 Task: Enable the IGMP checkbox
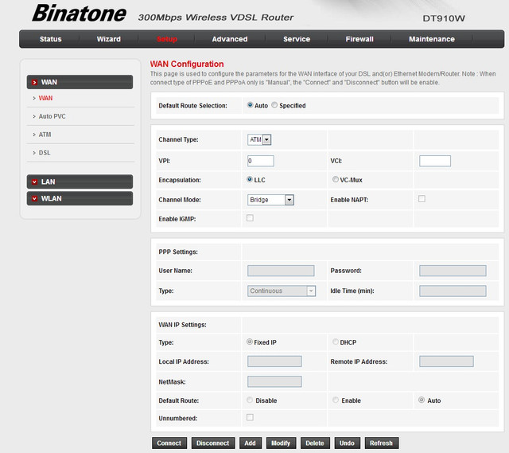tap(251, 218)
